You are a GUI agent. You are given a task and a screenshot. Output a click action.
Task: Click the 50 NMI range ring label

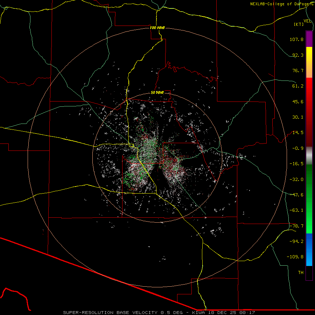coord(157,93)
